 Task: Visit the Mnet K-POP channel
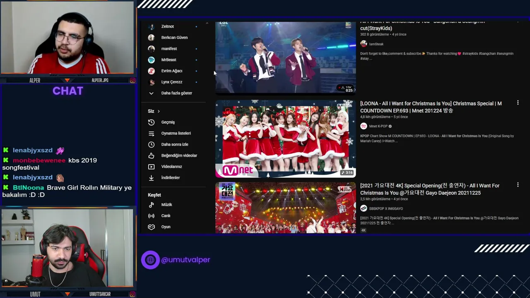(x=378, y=126)
